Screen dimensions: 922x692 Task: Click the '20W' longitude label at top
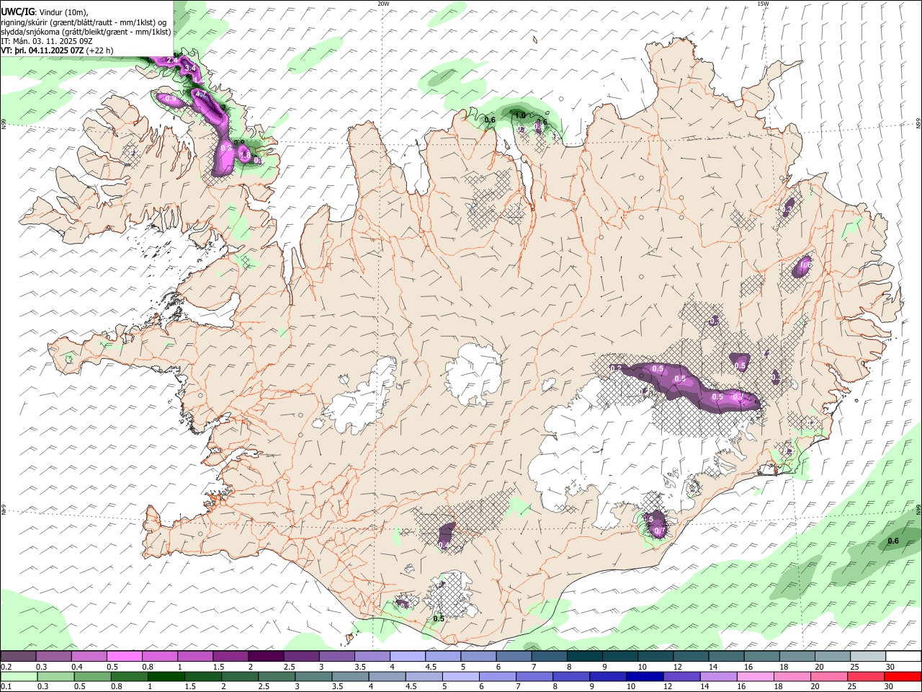pyautogui.click(x=383, y=4)
